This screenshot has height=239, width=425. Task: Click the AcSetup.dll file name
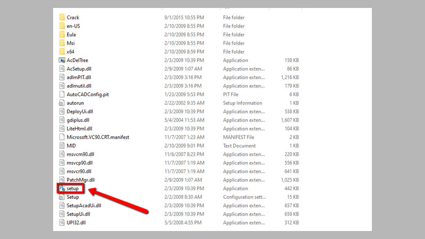click(79, 69)
